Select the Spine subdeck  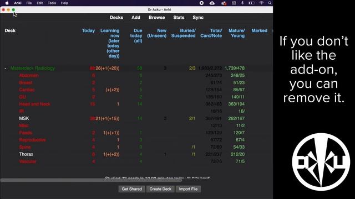[x=24, y=147]
